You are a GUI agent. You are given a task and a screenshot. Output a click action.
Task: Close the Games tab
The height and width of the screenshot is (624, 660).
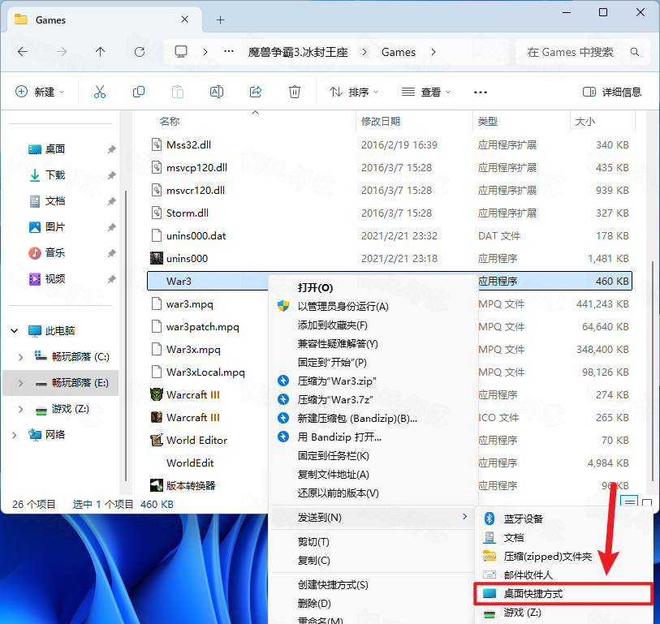[x=185, y=19]
